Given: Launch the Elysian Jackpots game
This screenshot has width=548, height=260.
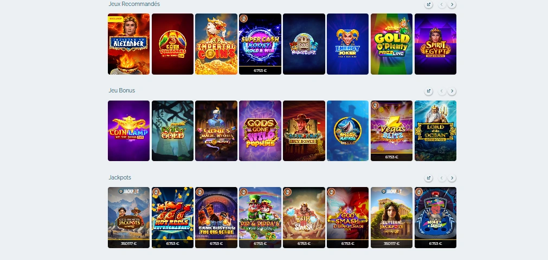Looking at the screenshot, I should point(391,217).
